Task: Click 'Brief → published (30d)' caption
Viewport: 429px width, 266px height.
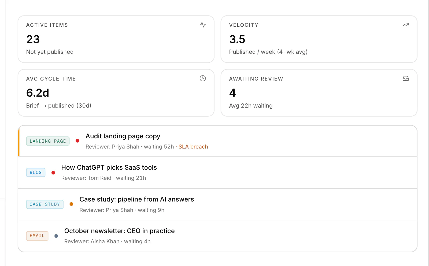Action: [59, 106]
